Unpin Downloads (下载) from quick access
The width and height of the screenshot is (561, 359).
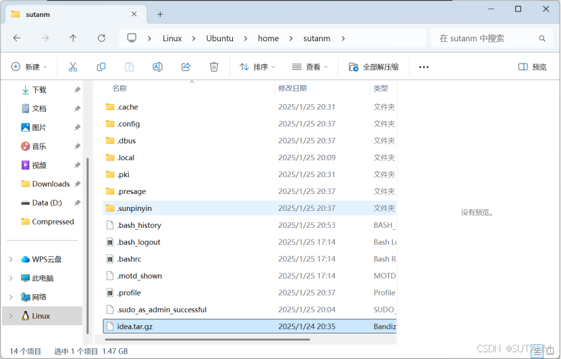tap(77, 89)
